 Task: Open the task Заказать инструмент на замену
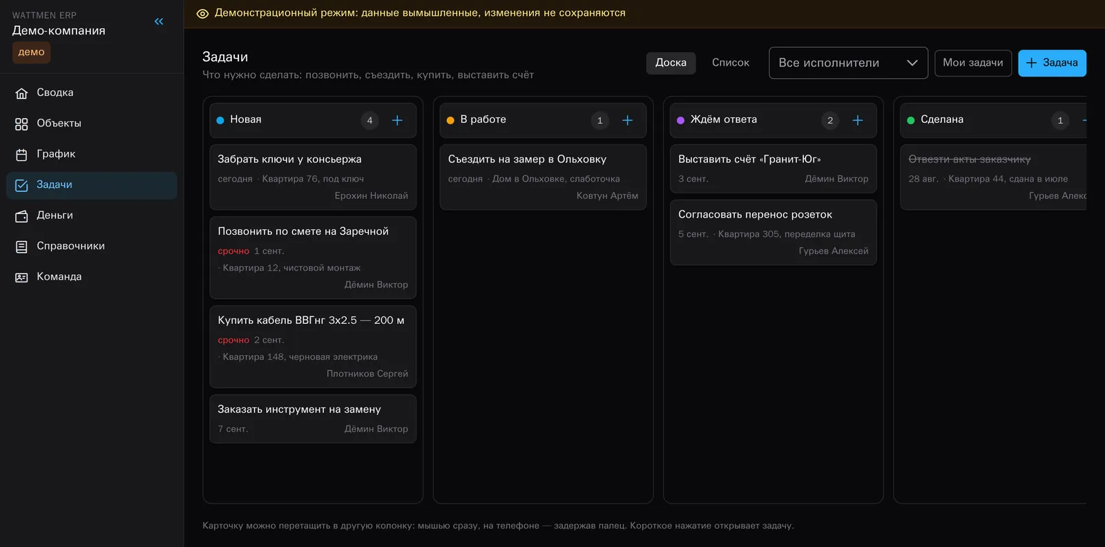tap(313, 419)
